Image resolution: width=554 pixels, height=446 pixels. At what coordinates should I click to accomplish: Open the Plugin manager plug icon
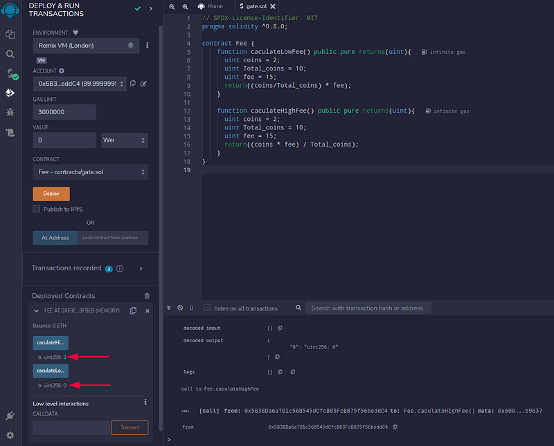coord(10,416)
